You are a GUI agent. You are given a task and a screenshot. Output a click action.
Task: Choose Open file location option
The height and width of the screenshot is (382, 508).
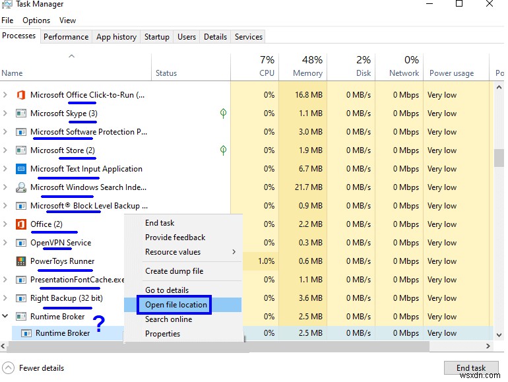(183, 305)
